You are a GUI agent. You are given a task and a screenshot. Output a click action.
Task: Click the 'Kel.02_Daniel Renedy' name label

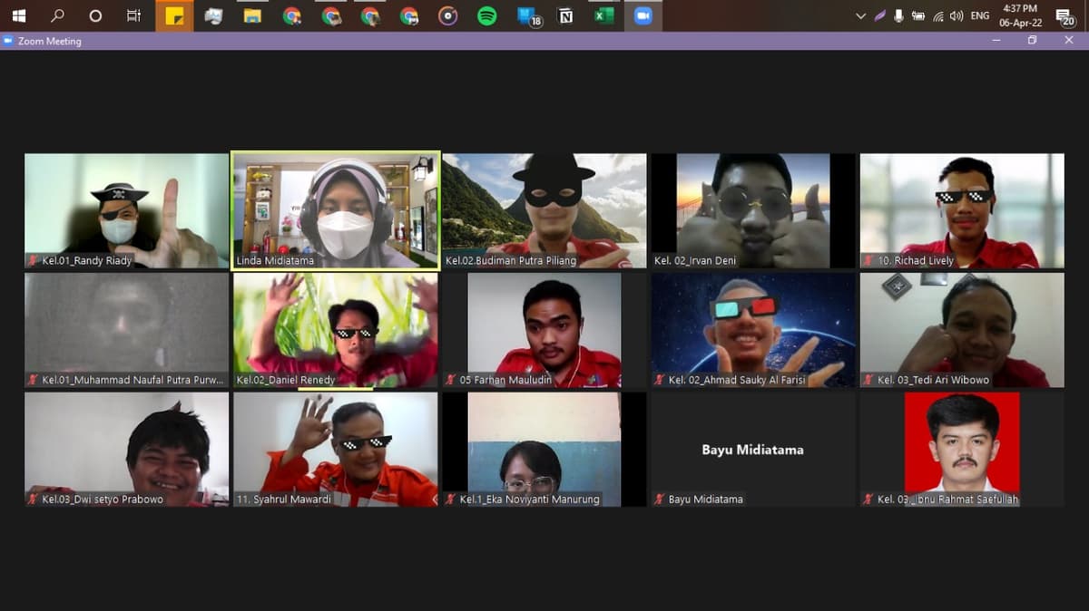(286, 381)
